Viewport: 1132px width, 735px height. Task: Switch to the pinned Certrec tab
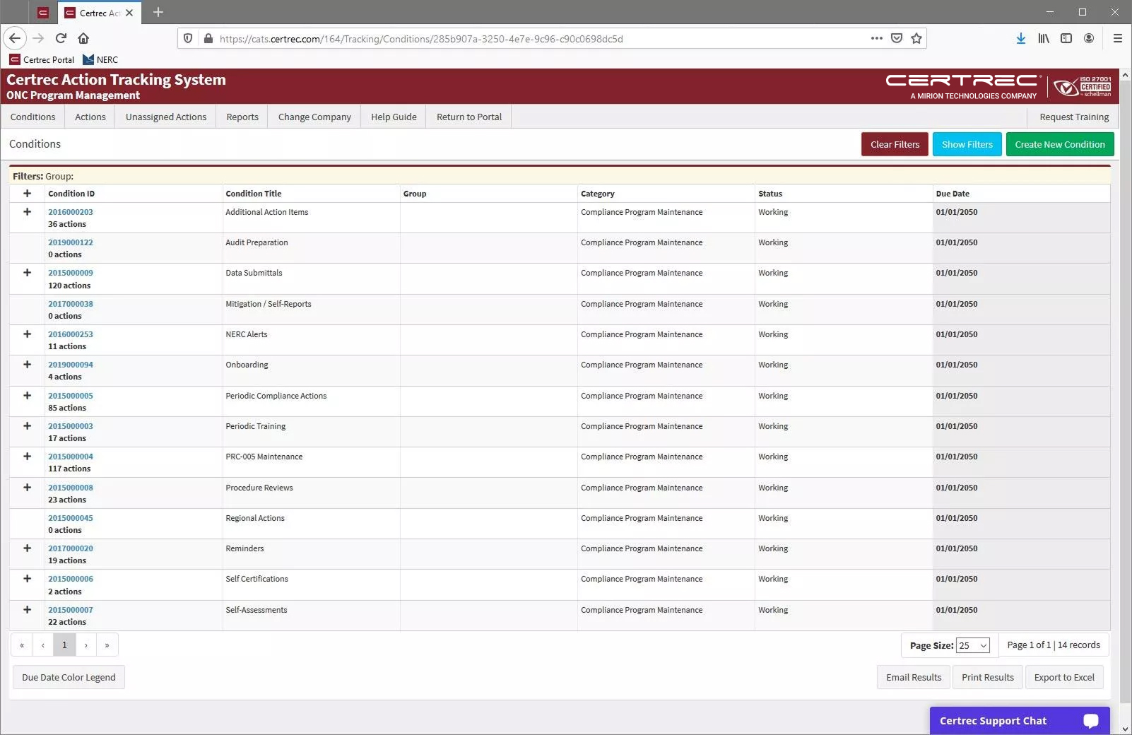(x=43, y=13)
